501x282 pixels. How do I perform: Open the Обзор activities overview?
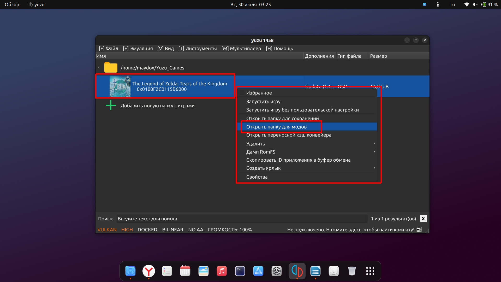click(x=12, y=4)
